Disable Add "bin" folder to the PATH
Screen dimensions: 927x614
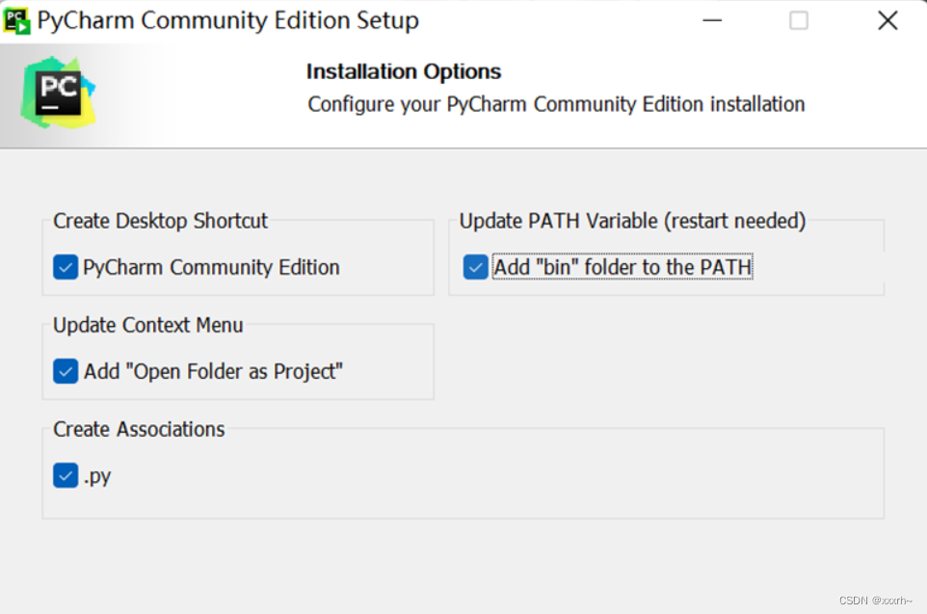pos(474,267)
